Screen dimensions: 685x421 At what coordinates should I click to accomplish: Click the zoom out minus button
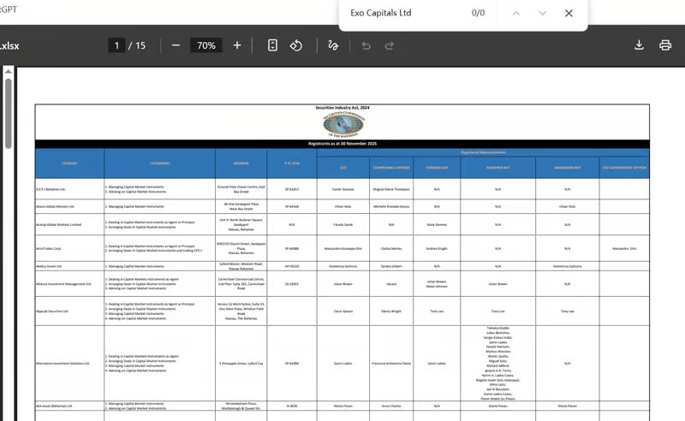point(176,45)
